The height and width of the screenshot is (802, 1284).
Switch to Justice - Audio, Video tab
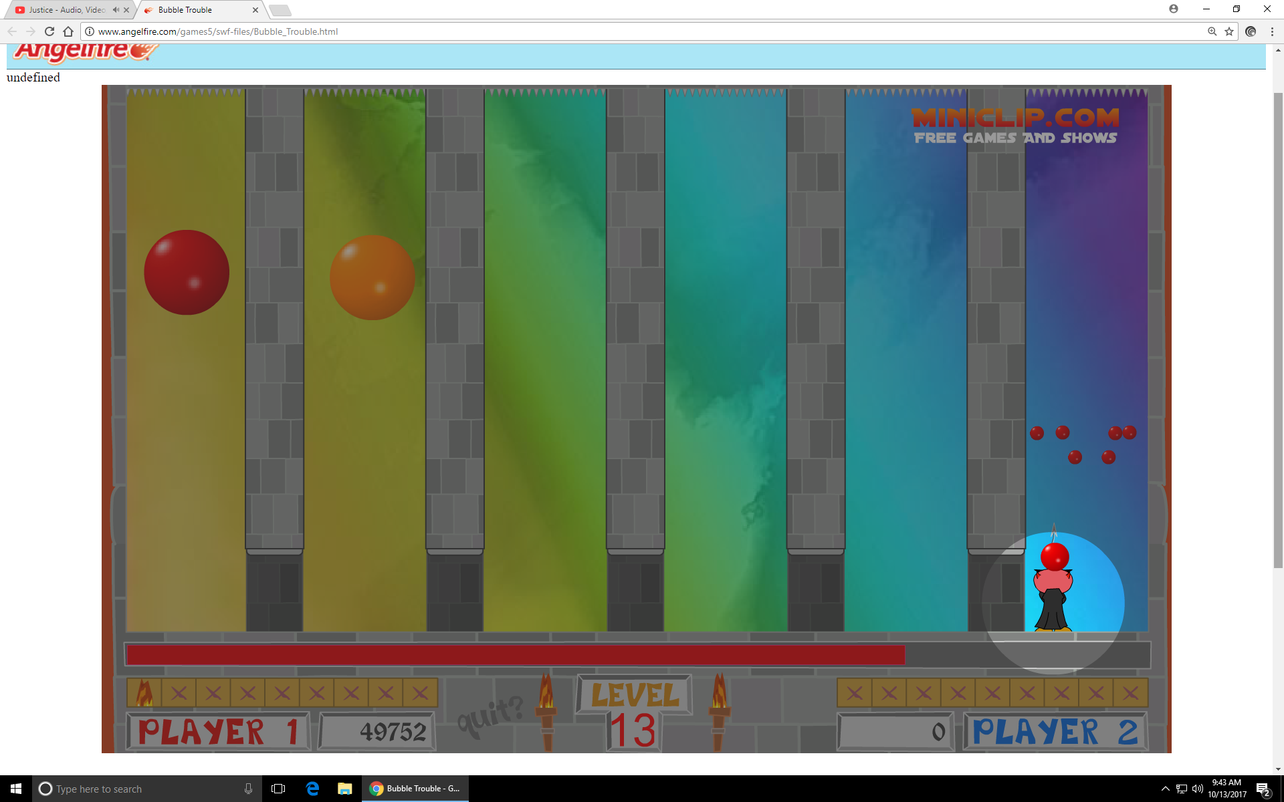[x=67, y=10]
